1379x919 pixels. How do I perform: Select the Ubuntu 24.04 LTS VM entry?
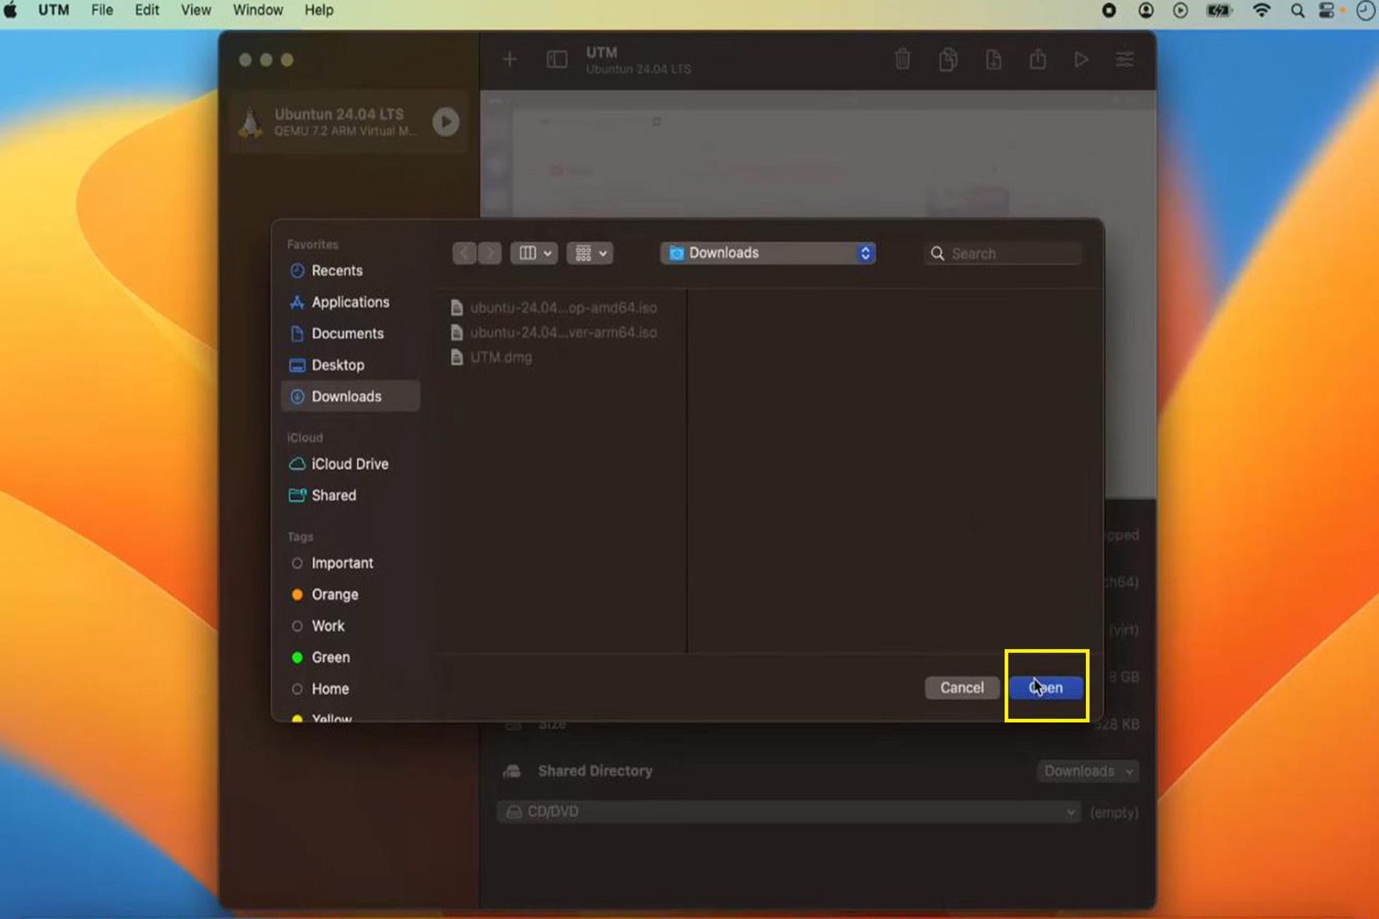coord(350,122)
